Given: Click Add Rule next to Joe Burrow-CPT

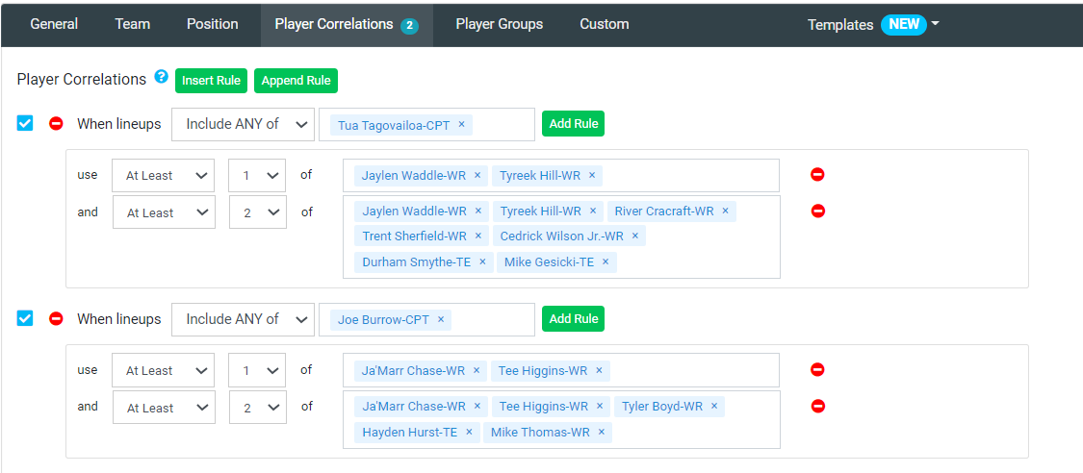Looking at the screenshot, I should pos(574,318).
